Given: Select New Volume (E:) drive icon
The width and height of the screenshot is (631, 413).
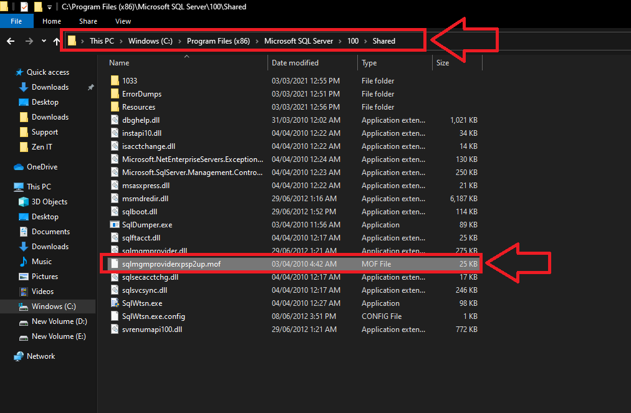Looking at the screenshot, I should [x=24, y=337].
